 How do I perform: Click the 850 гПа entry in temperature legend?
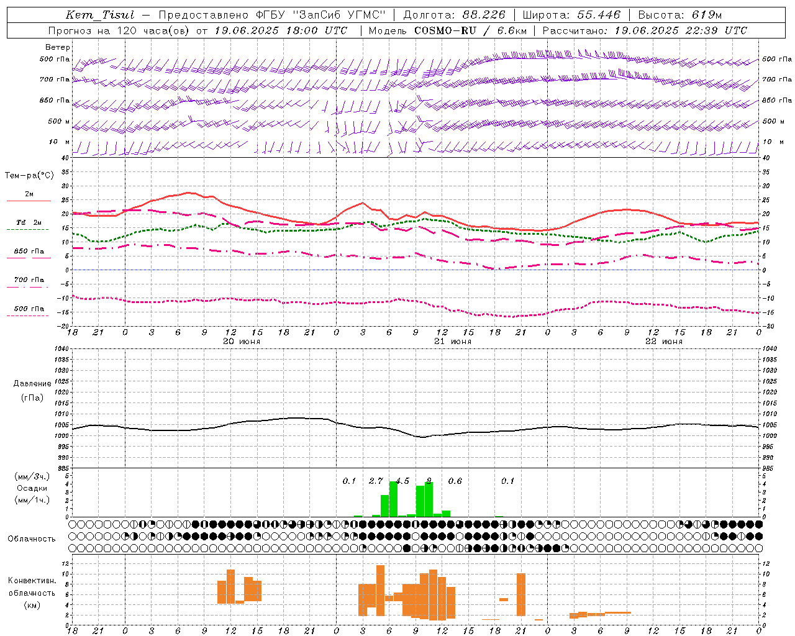tap(29, 251)
